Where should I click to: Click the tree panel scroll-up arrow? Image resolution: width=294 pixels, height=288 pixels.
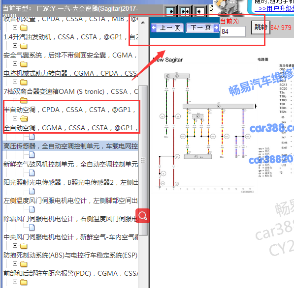143,23
